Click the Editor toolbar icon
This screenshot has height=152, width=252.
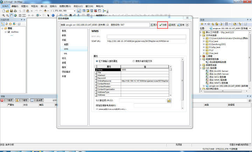pyautogui.click(x=79, y=11)
